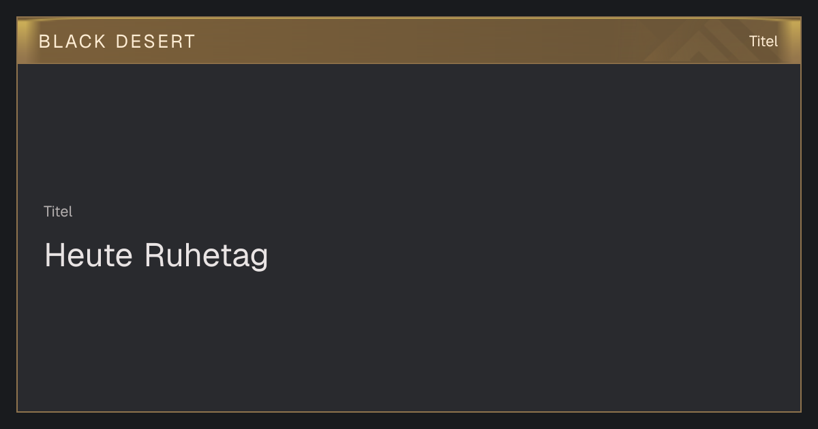
Task: Click the word DESERT in the header
Action: click(155, 42)
